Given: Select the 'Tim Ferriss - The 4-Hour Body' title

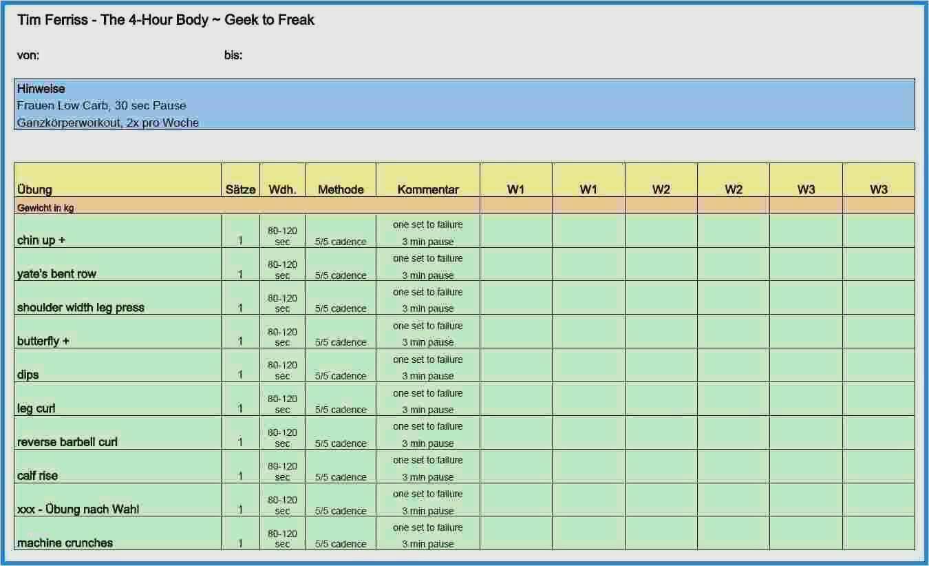Looking at the screenshot, I should pyautogui.click(x=166, y=20).
